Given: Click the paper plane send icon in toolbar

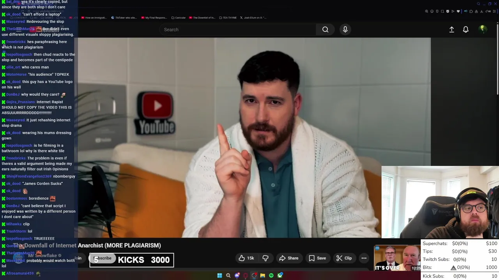Looking at the screenshot, I should pyautogui.click(x=453, y=11).
